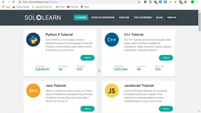Click the yellow JS course icon

(x=112, y=91)
